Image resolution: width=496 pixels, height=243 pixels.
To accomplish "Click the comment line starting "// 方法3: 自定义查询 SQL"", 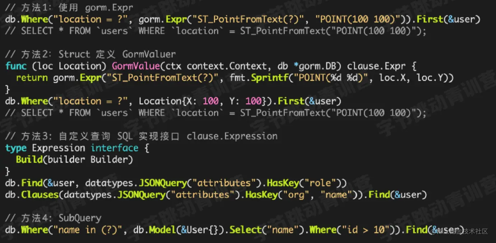I will pyautogui.click(x=142, y=136).
